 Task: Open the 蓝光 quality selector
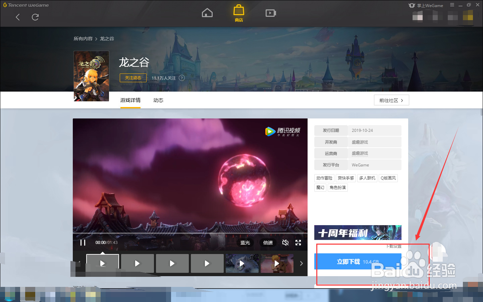(245, 243)
